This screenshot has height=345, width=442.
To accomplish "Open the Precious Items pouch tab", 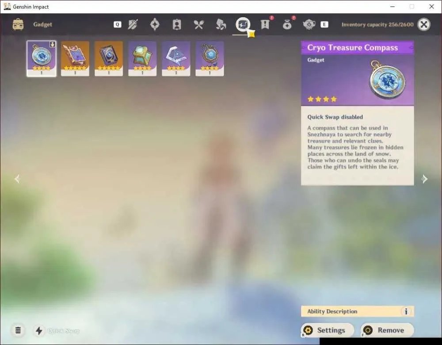I will (x=287, y=24).
